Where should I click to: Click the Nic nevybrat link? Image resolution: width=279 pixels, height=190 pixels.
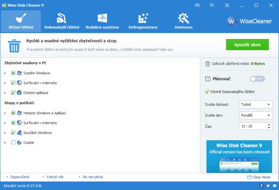(x=93, y=177)
